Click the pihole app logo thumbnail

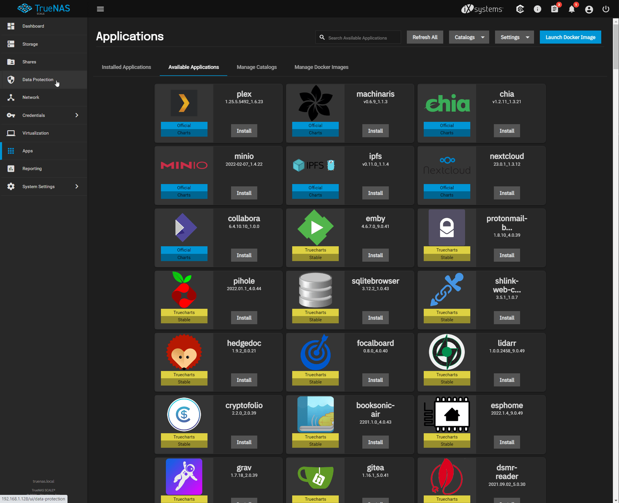(184, 290)
